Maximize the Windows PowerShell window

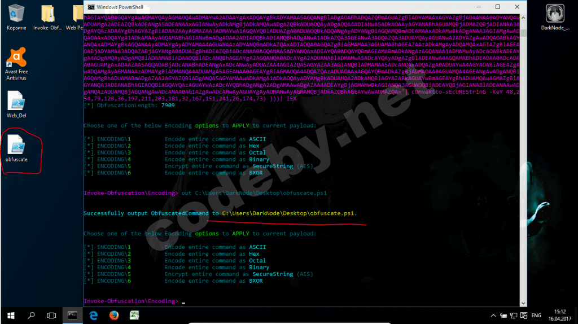tap(498, 7)
